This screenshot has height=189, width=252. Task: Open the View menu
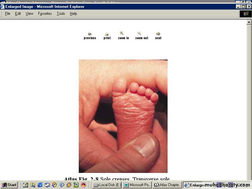pos(29,14)
